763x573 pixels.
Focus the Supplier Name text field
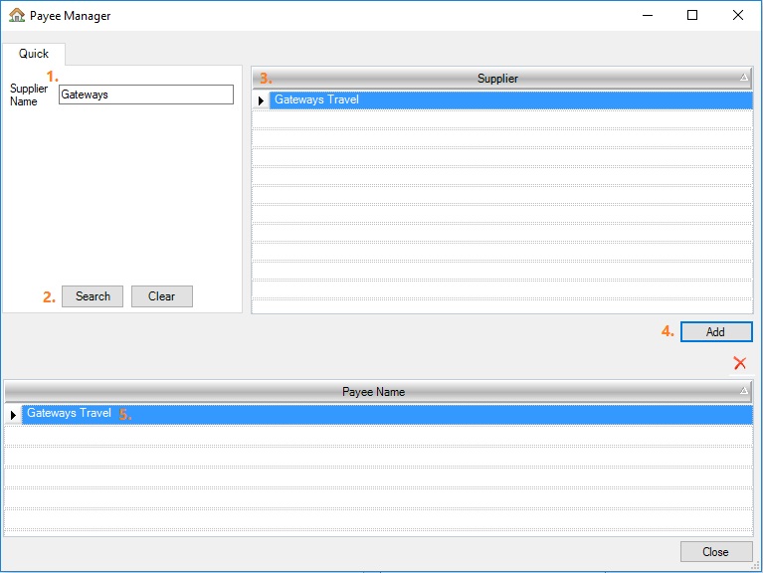(145, 95)
